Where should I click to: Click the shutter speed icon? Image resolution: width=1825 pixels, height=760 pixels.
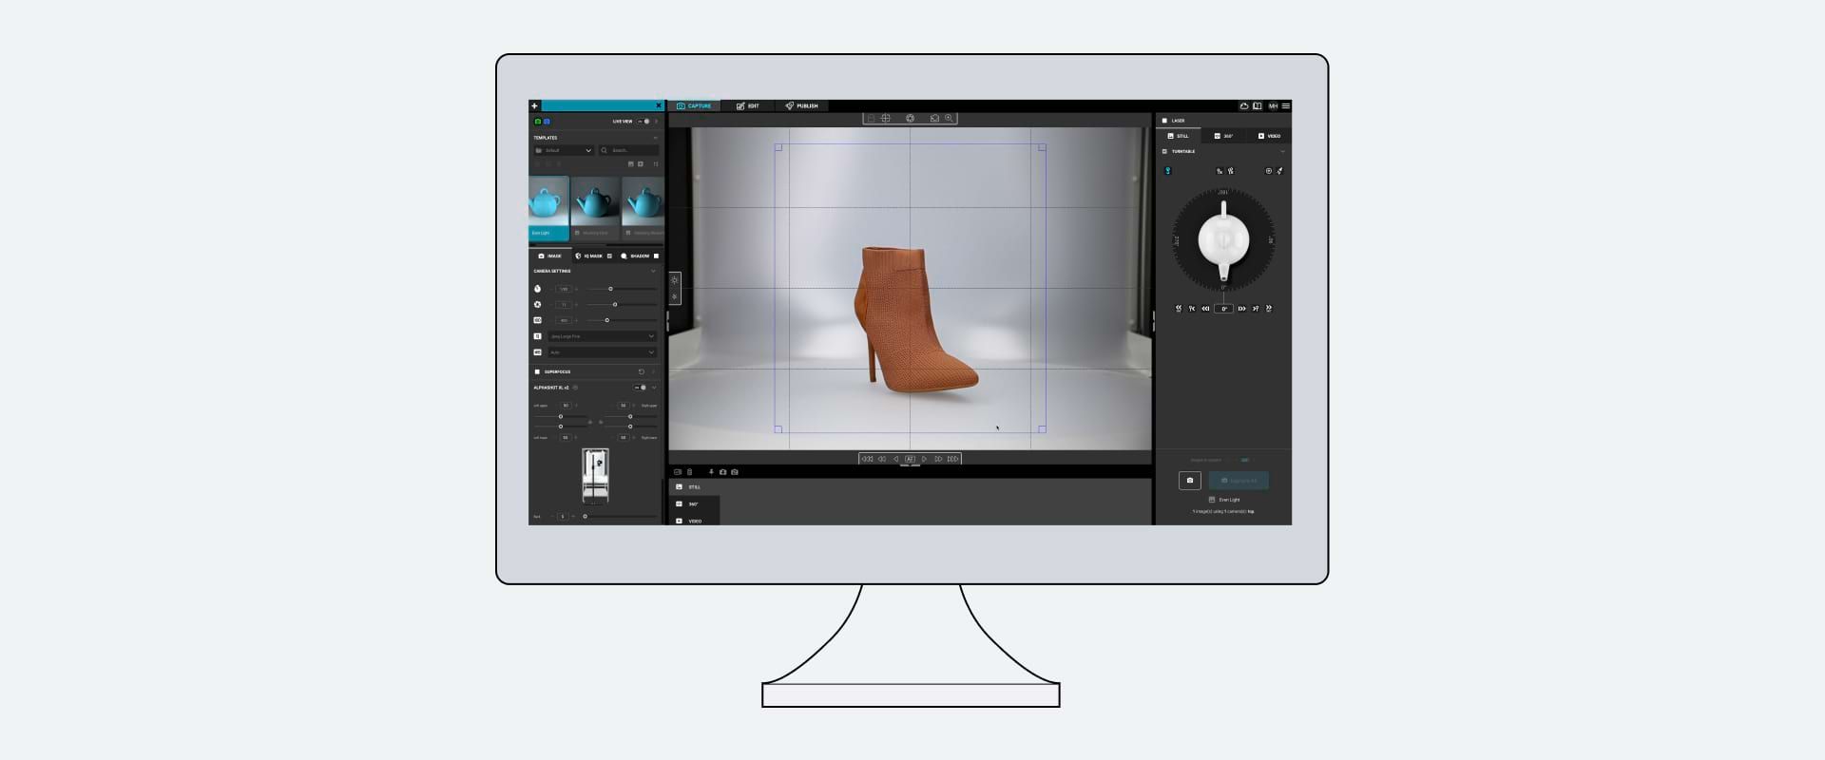click(537, 289)
